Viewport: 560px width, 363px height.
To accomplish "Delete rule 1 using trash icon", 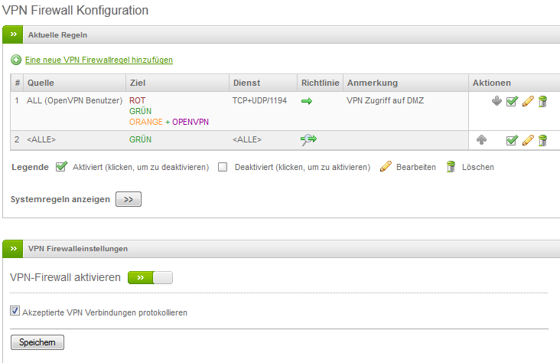I will click(x=542, y=101).
